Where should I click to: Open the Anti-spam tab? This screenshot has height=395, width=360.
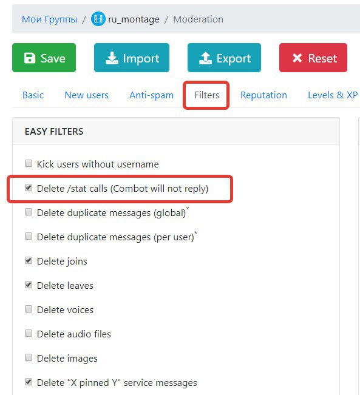[x=151, y=95]
